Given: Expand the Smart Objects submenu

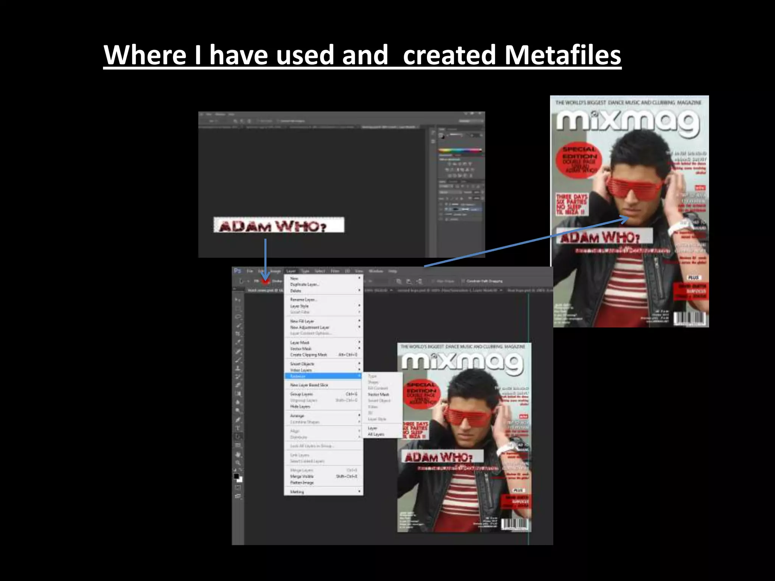Looking at the screenshot, I should point(324,364).
